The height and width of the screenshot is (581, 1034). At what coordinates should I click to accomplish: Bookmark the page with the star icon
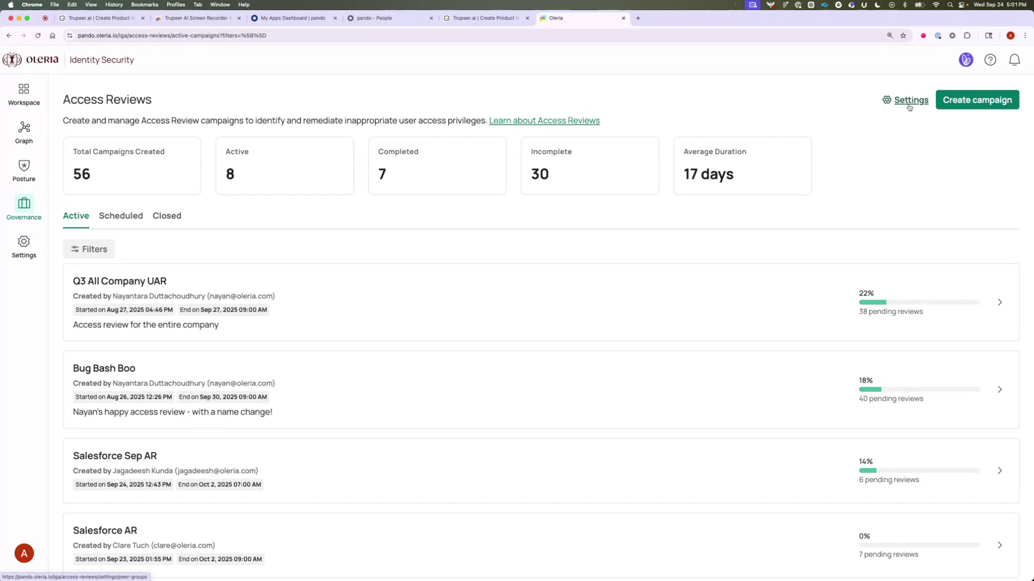coord(903,36)
